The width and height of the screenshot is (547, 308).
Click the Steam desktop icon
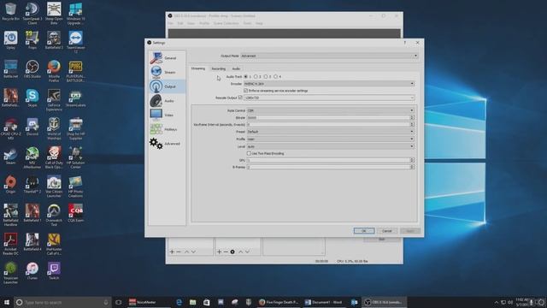[10, 155]
